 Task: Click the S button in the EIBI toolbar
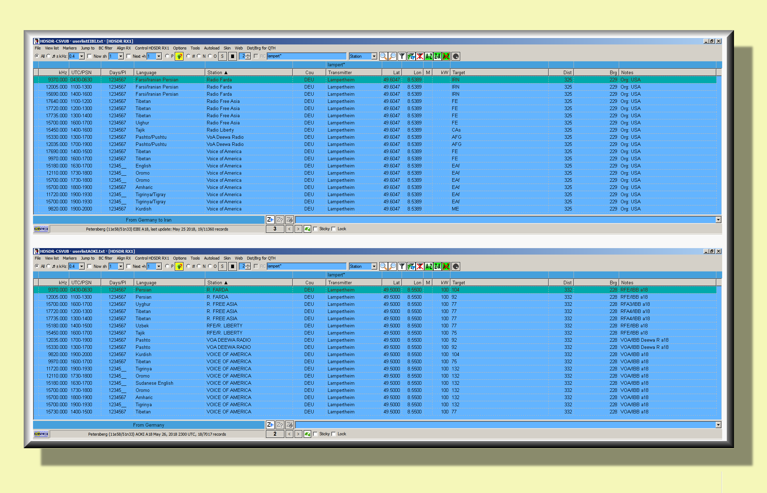[223, 56]
